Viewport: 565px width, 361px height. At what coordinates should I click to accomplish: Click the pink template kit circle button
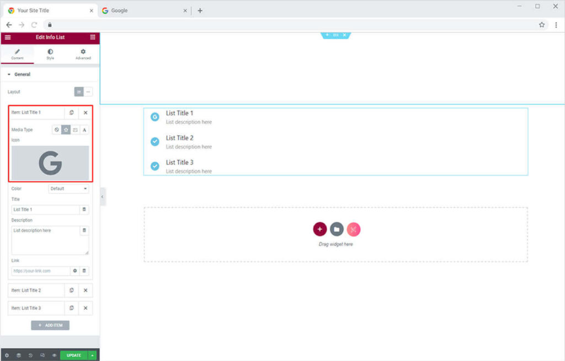354,229
